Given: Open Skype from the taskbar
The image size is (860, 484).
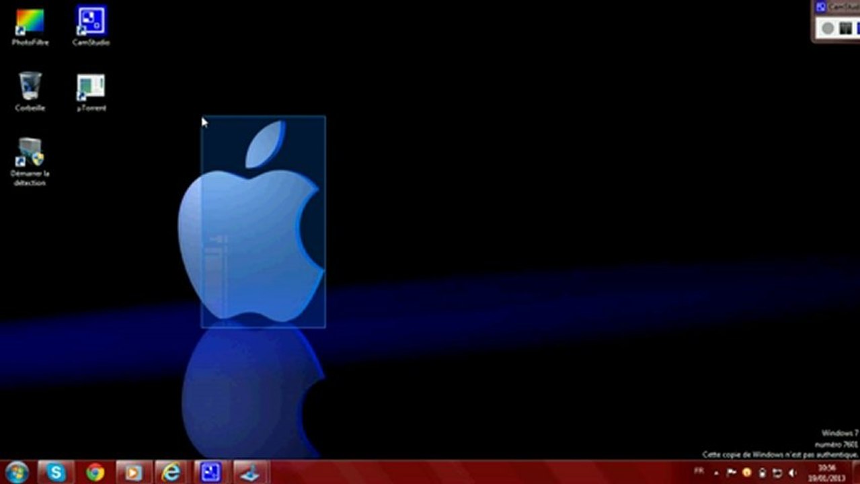Looking at the screenshot, I should [56, 473].
